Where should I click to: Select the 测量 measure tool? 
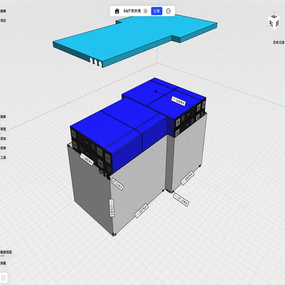click(3, 263)
